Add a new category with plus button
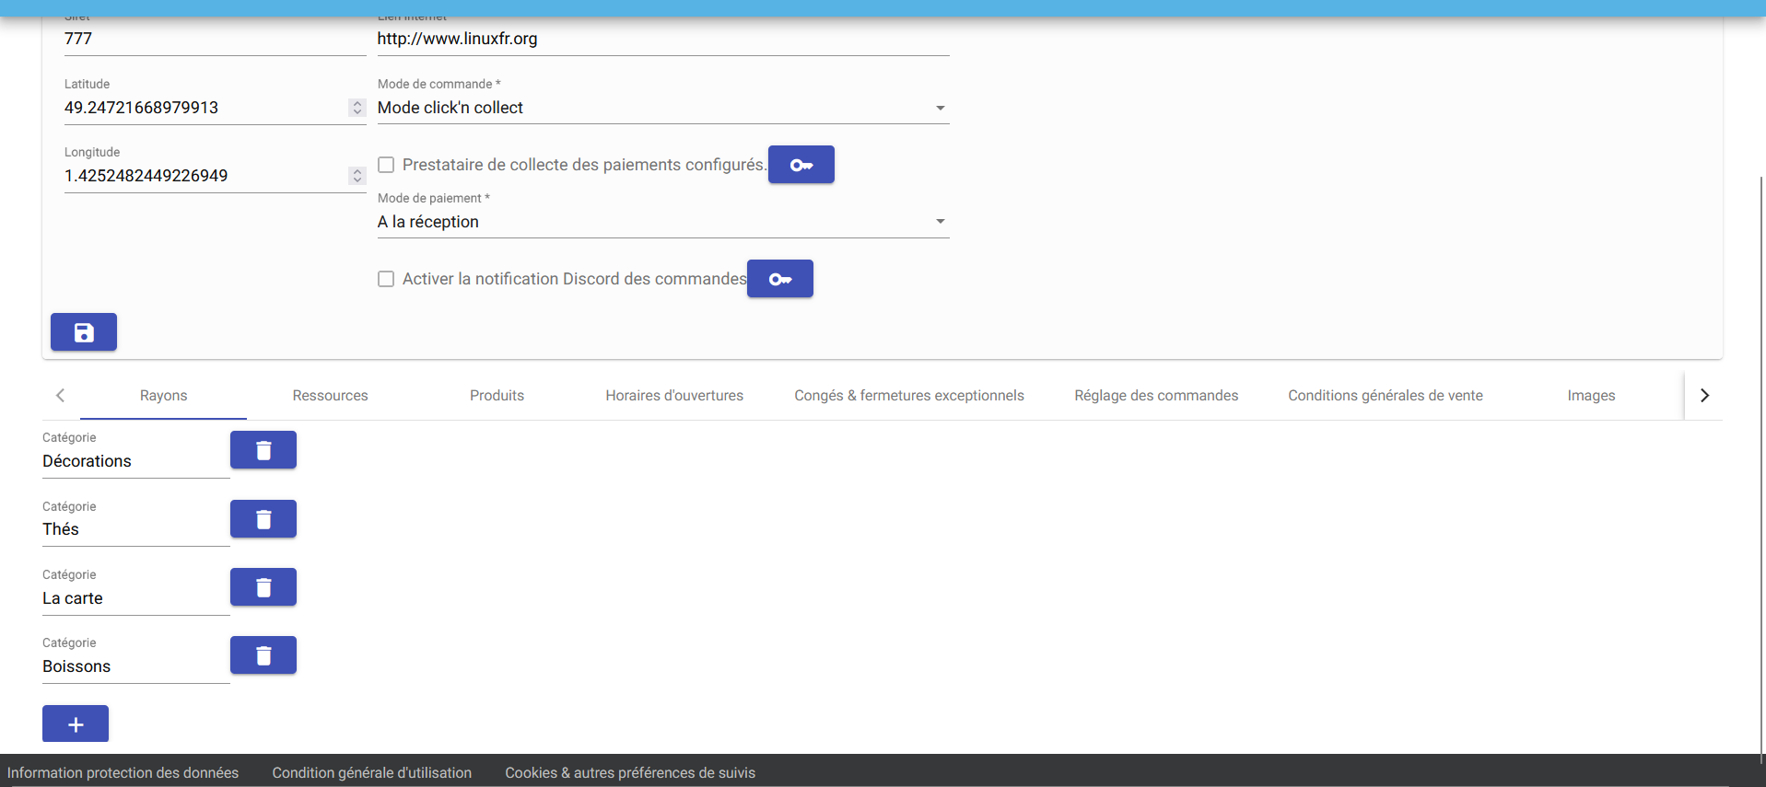Viewport: 1766px width, 787px height. click(x=76, y=724)
